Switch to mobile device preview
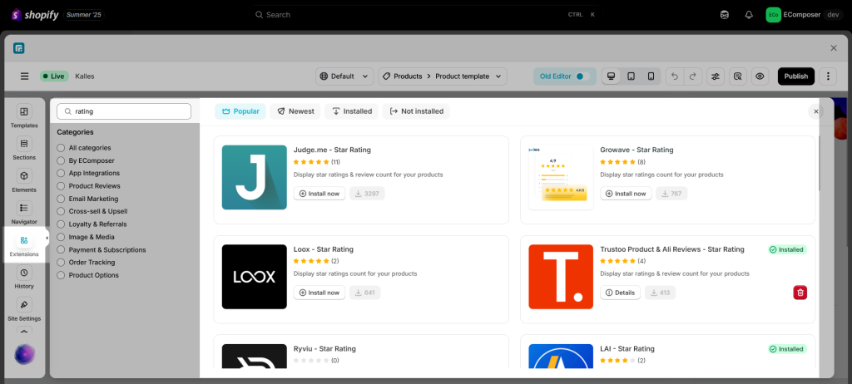Viewport: 852px width, 384px height. tap(651, 76)
